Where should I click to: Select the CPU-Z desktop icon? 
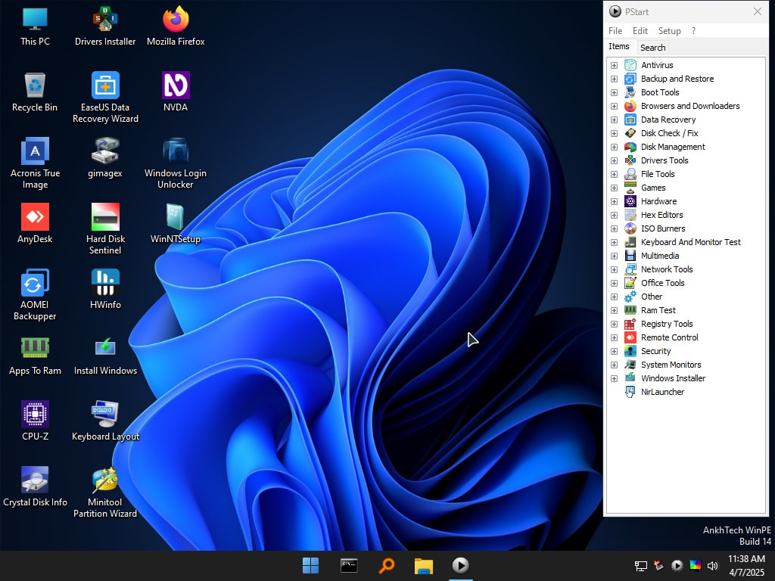click(35, 415)
